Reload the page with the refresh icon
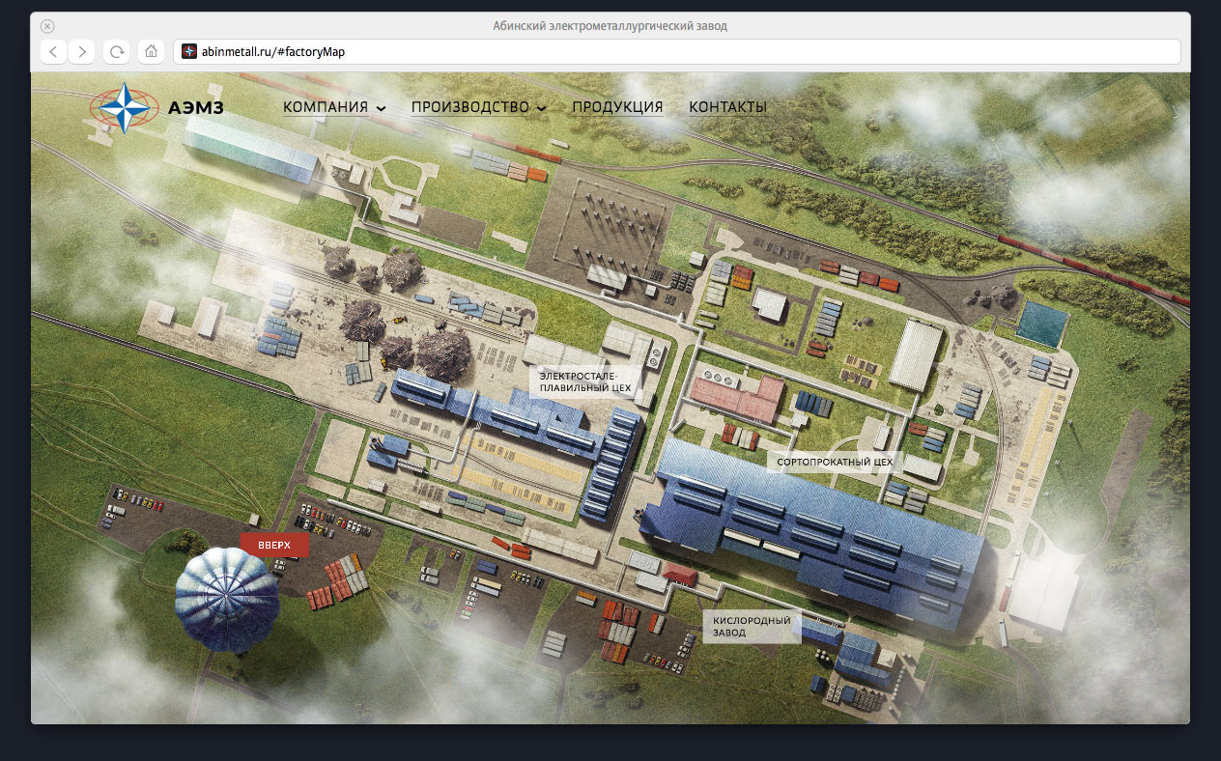 (x=117, y=51)
